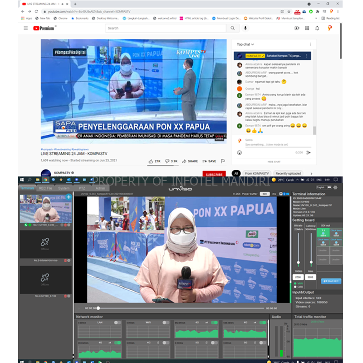Open the live chat three-dot options menu
Viewport: 363px width, 363px height.
click(310, 44)
